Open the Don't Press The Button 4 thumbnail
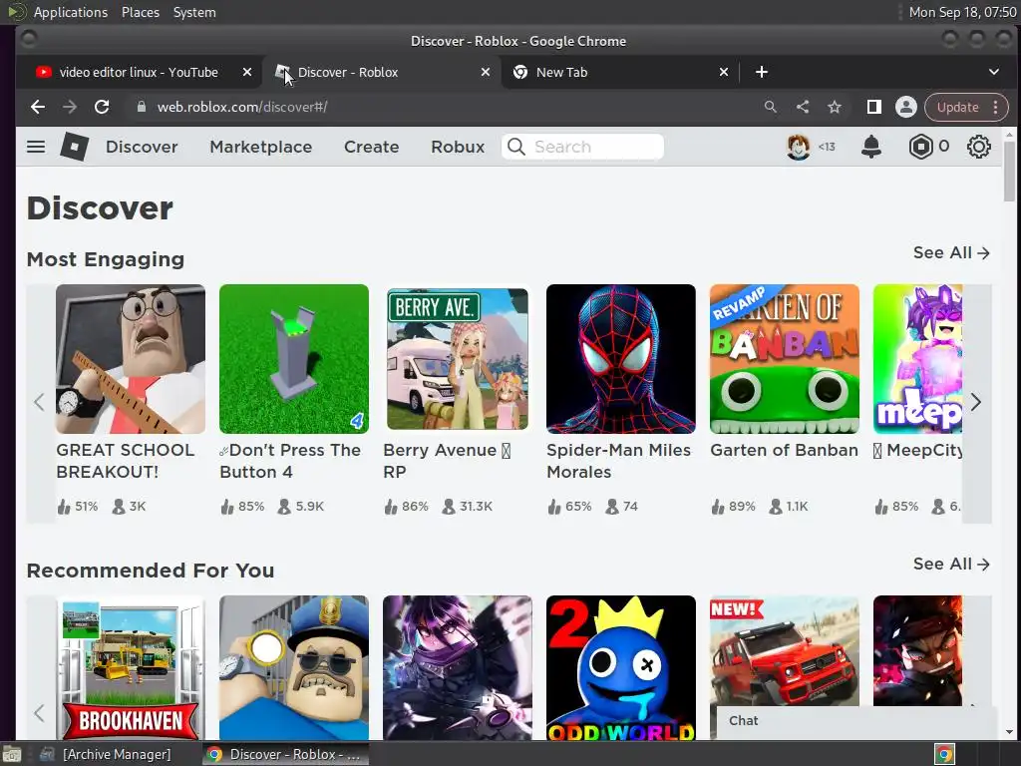The image size is (1021, 766). coord(294,359)
